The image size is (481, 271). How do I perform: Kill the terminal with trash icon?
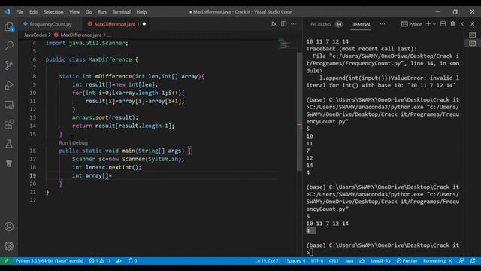coord(452,24)
